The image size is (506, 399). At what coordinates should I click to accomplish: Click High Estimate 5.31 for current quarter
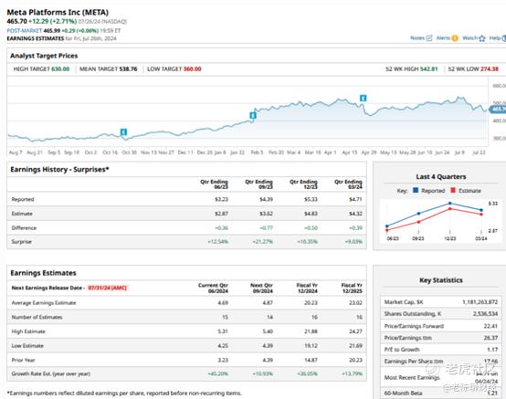[x=223, y=331]
